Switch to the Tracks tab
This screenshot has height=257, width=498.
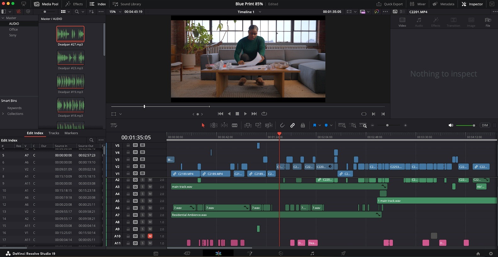(x=54, y=133)
